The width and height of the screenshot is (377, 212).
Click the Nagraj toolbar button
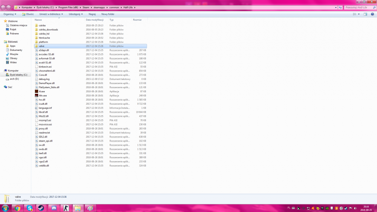coord(92,14)
